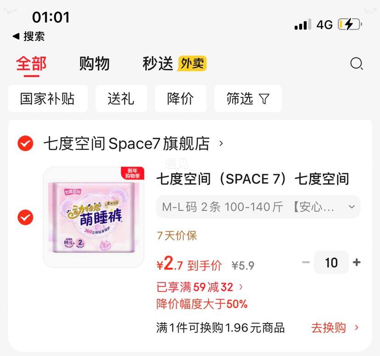Switch to the 购物 tab
Viewport: 380px width, 356px height.
pos(95,63)
